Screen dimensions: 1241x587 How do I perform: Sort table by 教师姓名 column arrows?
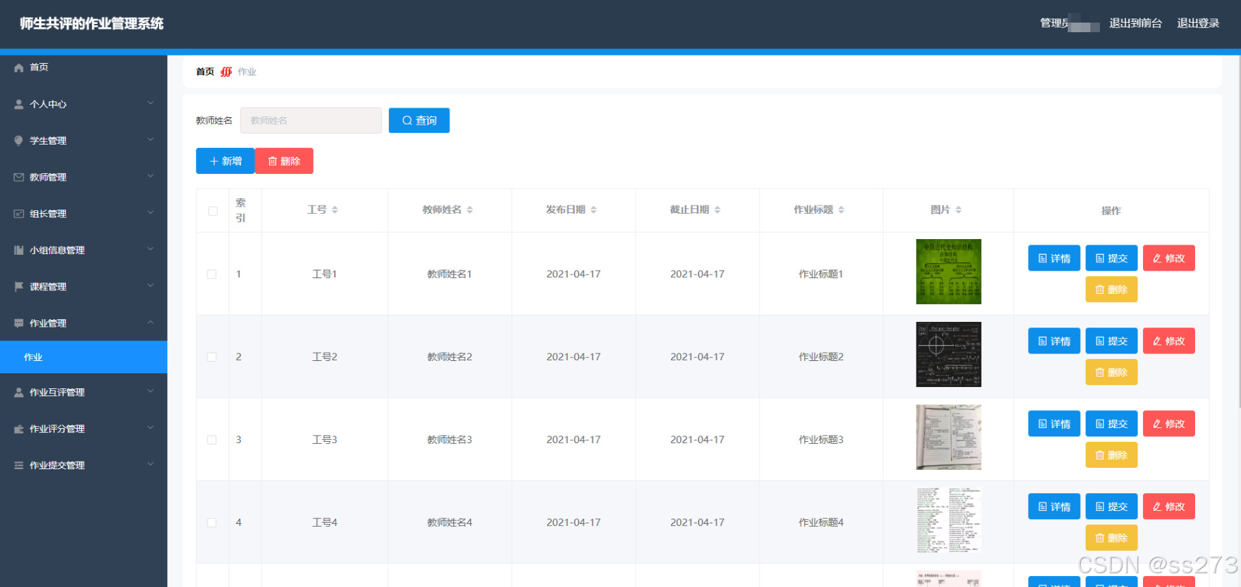[x=470, y=210]
